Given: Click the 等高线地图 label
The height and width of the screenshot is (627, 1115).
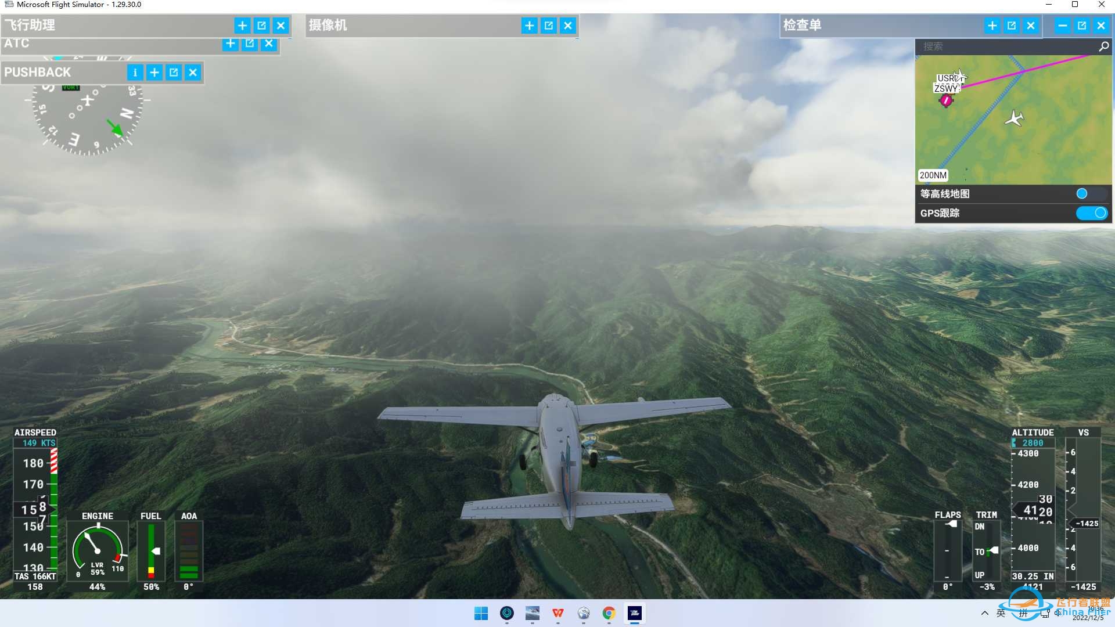Looking at the screenshot, I should point(945,194).
